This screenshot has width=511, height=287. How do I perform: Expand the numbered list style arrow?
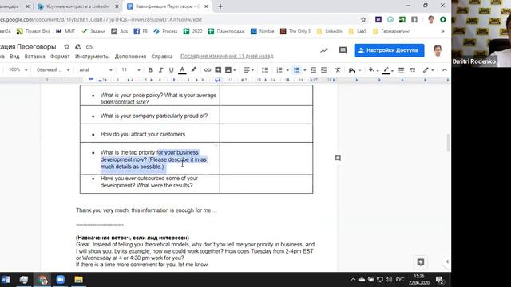tap(287, 70)
